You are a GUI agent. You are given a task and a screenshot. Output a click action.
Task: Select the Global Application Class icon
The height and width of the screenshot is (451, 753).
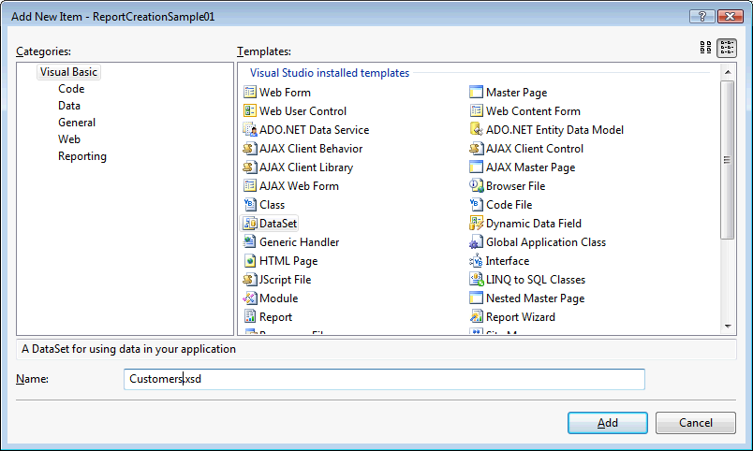click(477, 242)
